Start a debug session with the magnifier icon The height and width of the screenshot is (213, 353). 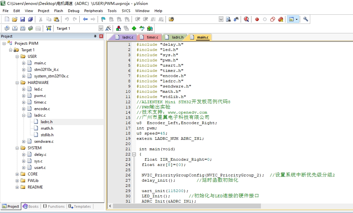pyautogui.click(x=246, y=19)
